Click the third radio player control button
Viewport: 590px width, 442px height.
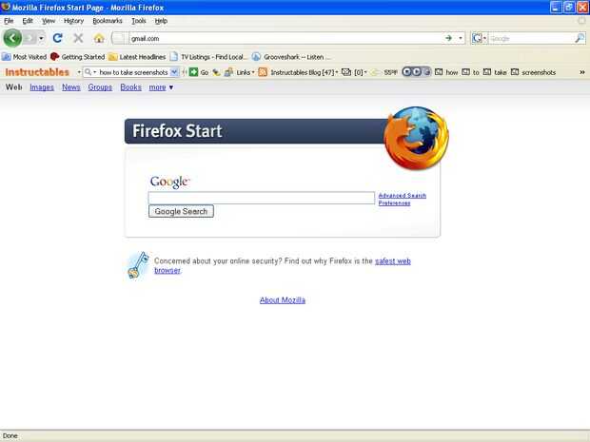[426, 72]
